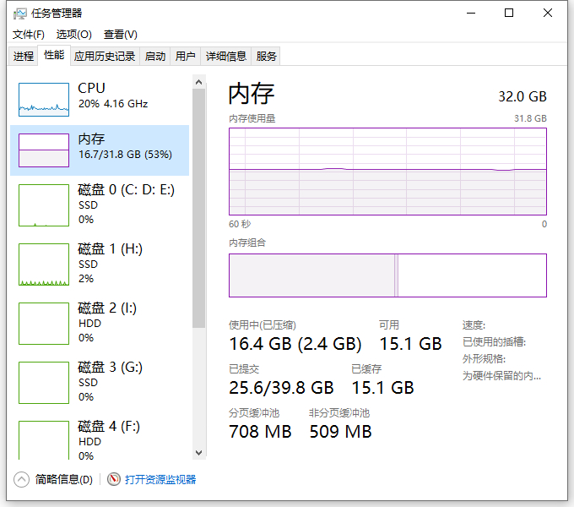Switch to the 应用历史记录 tab
The image size is (574, 507).
(105, 57)
